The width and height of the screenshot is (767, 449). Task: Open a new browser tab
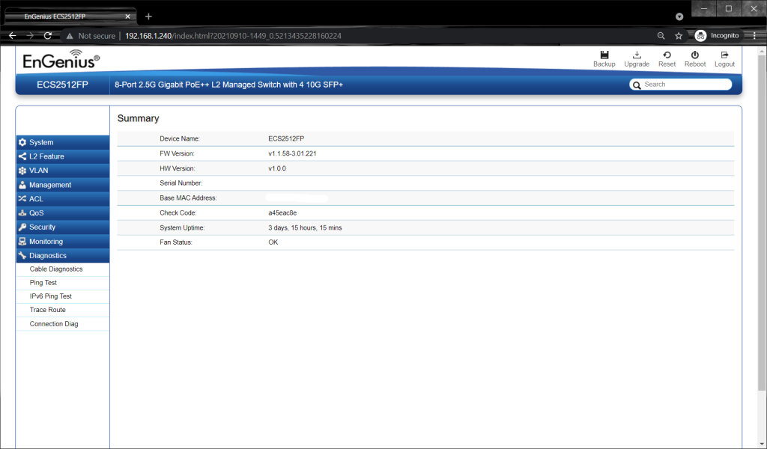(149, 16)
